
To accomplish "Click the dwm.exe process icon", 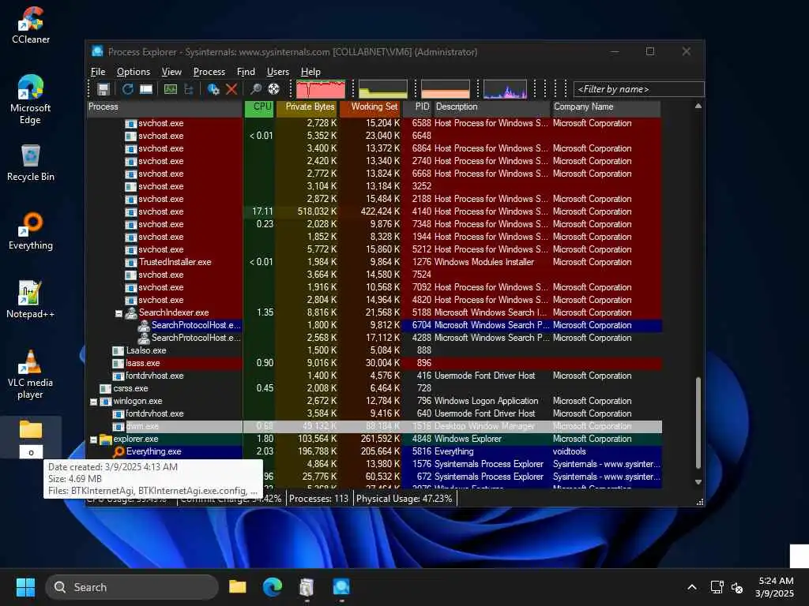I will pos(119,427).
